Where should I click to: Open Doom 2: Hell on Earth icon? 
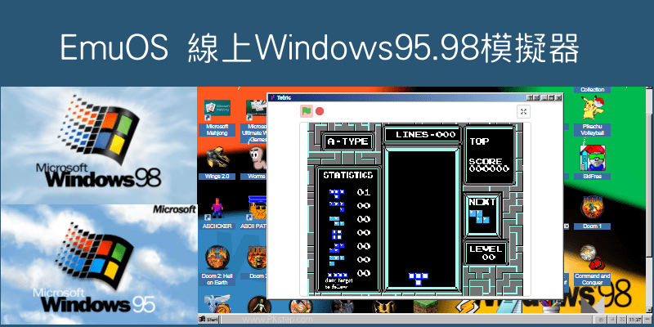point(217,265)
